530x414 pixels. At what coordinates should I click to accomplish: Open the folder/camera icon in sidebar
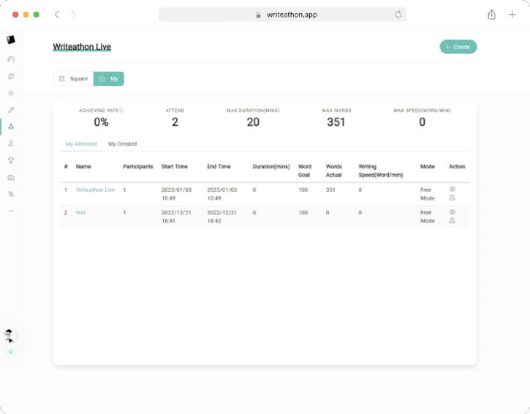click(x=11, y=177)
